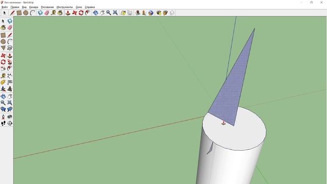327x184 pixels.
Task: Select the Follow Me tool
Action: 10,62
